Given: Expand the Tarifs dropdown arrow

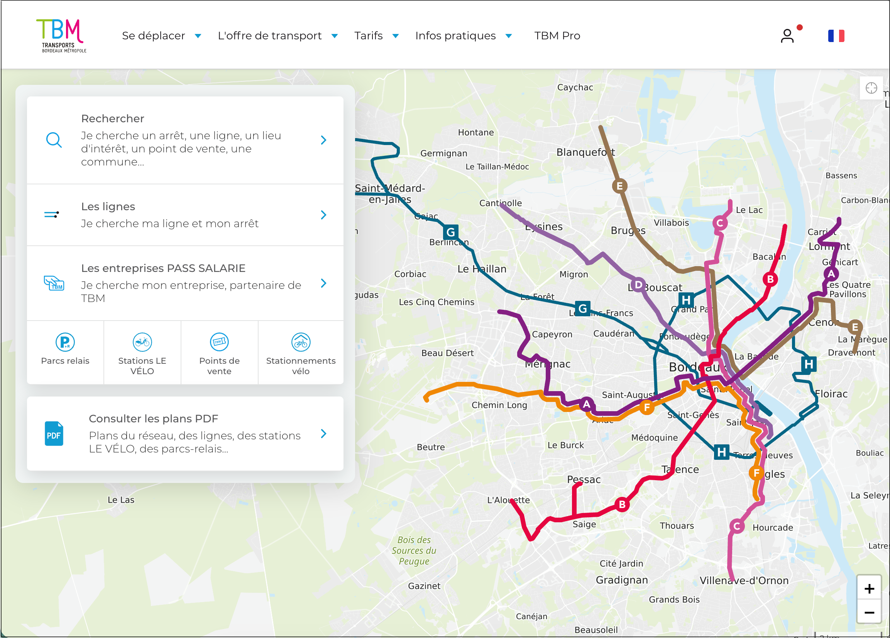Looking at the screenshot, I should point(396,36).
